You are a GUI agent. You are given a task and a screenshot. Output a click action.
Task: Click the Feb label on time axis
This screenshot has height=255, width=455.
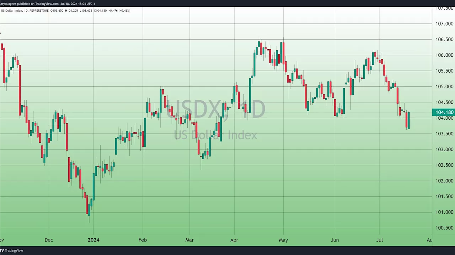point(143,240)
